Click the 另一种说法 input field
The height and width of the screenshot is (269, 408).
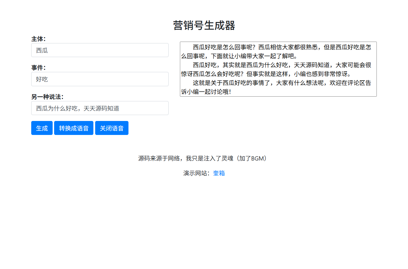click(x=100, y=108)
